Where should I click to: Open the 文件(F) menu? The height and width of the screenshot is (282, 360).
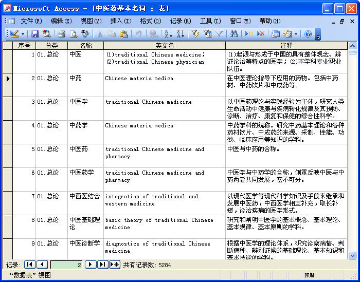[x=31, y=21]
